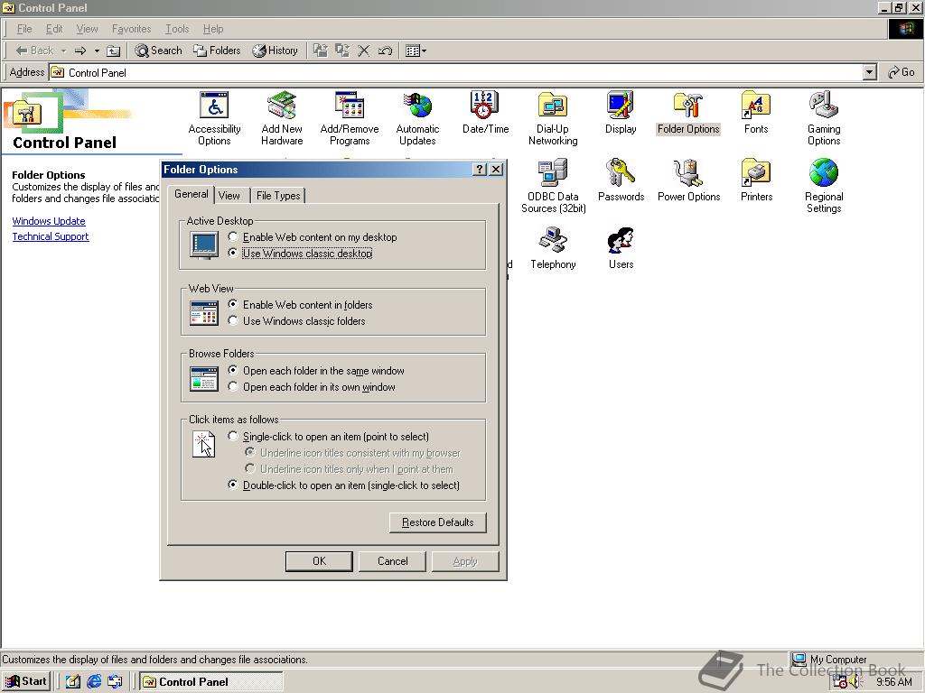The height and width of the screenshot is (693, 925).
Task: Open the Edit menu
Action: (x=54, y=29)
